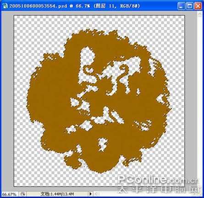Viewport: 204px width, 198px height.
Task: Maximize the 2005100600053554.psd document window
Action: pyautogui.click(x=190, y=6)
